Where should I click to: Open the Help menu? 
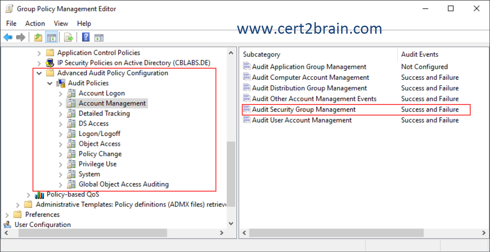click(x=84, y=23)
